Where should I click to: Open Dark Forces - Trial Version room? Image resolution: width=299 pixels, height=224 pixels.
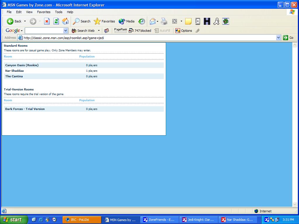(x=25, y=109)
